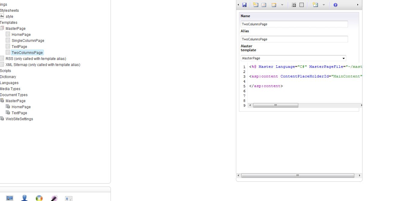The width and height of the screenshot is (411, 201).
Task: Open the Users section icon
Action: pos(24,198)
